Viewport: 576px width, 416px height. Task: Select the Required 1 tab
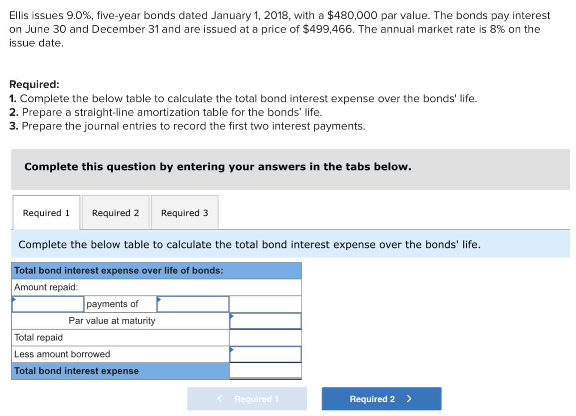coord(46,212)
